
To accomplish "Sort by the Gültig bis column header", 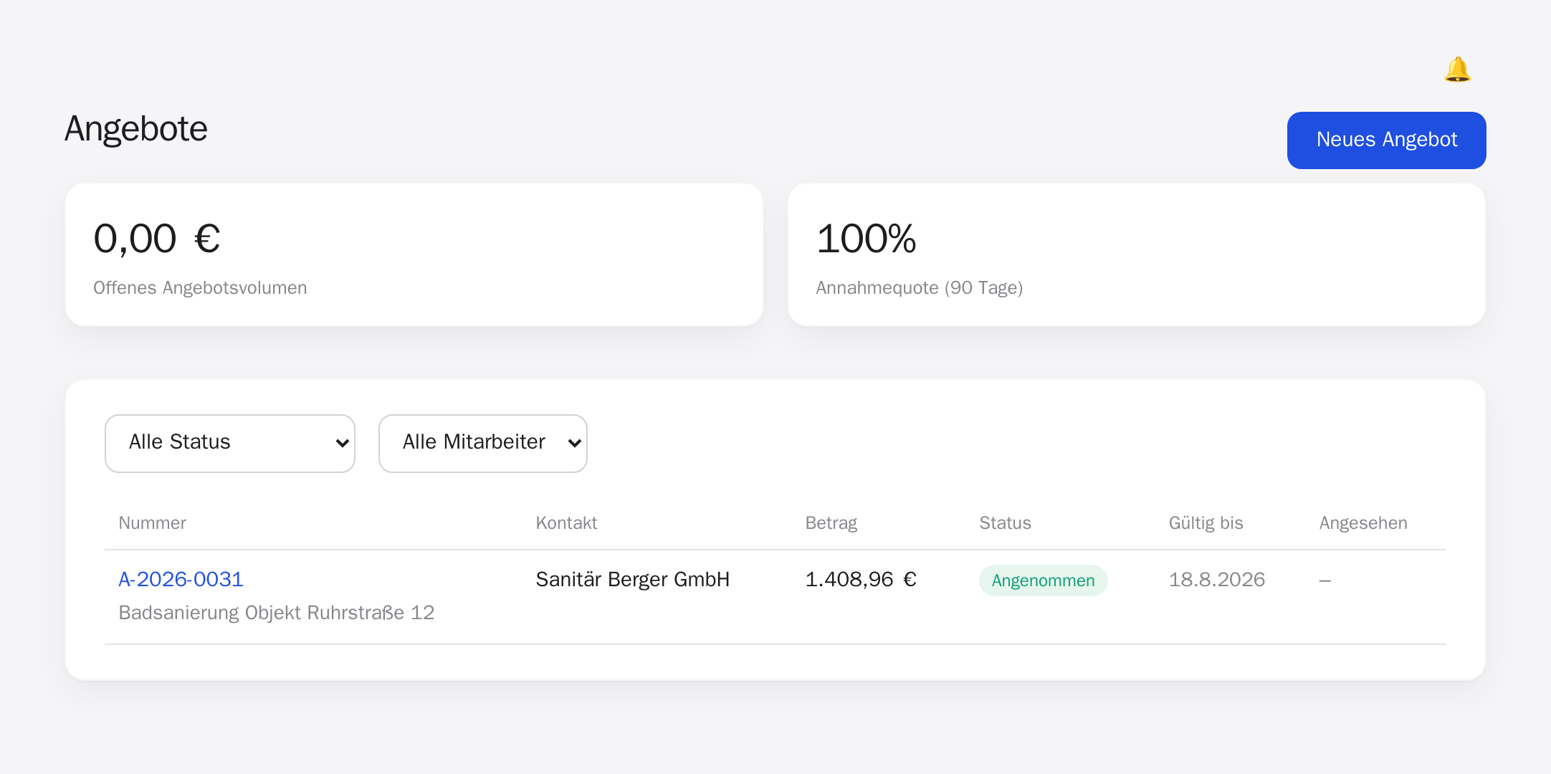I will coord(1206,523).
